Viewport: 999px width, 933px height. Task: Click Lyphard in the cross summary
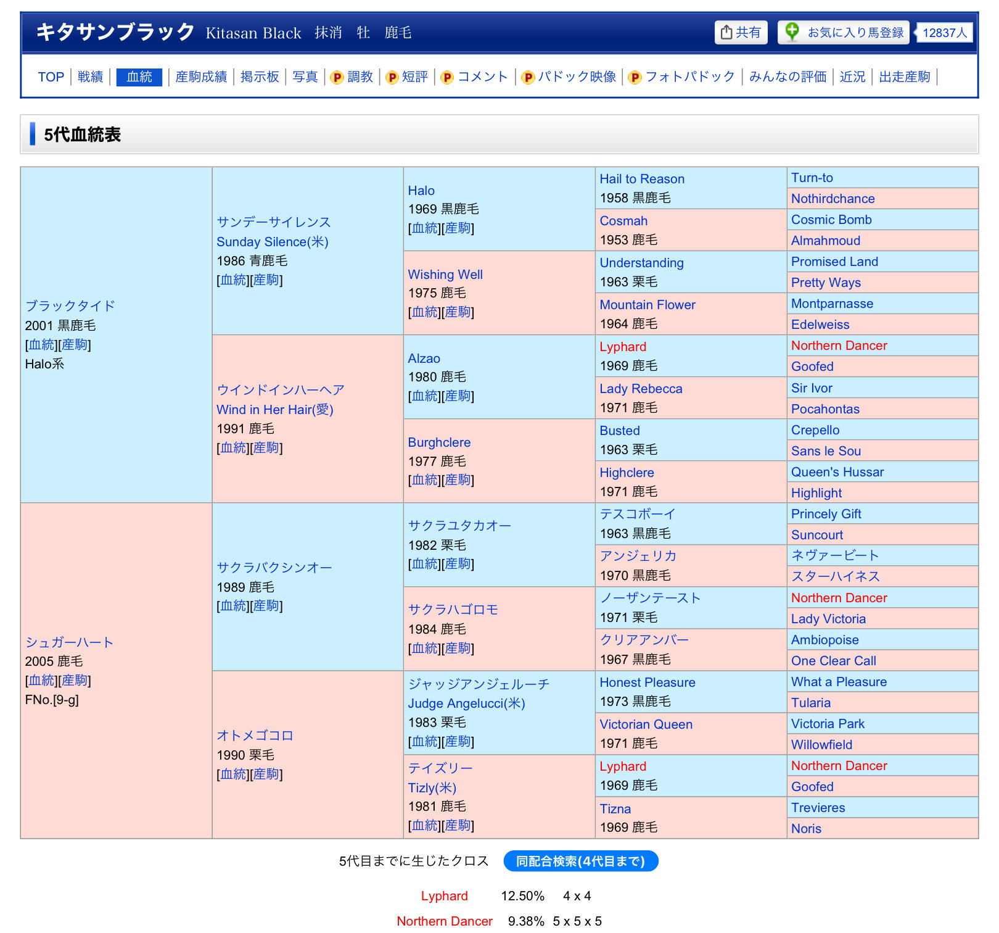[x=445, y=896]
